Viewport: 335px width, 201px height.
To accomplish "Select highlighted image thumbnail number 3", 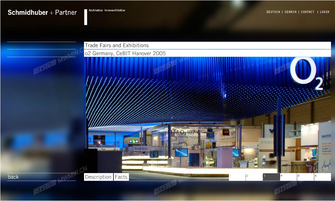I will 271,177.
